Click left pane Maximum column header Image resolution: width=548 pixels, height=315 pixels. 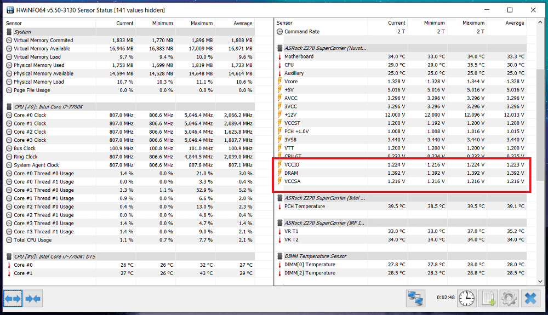point(195,23)
